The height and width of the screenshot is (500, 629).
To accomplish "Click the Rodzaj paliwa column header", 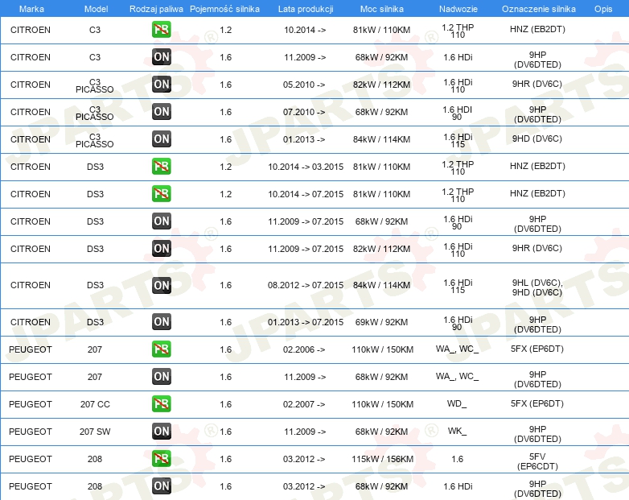I will (x=156, y=9).
